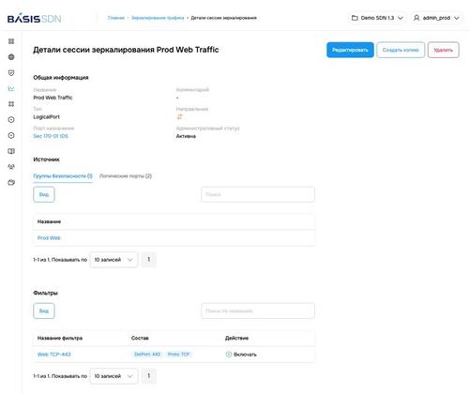Click the red Удалить button

pos(444,50)
